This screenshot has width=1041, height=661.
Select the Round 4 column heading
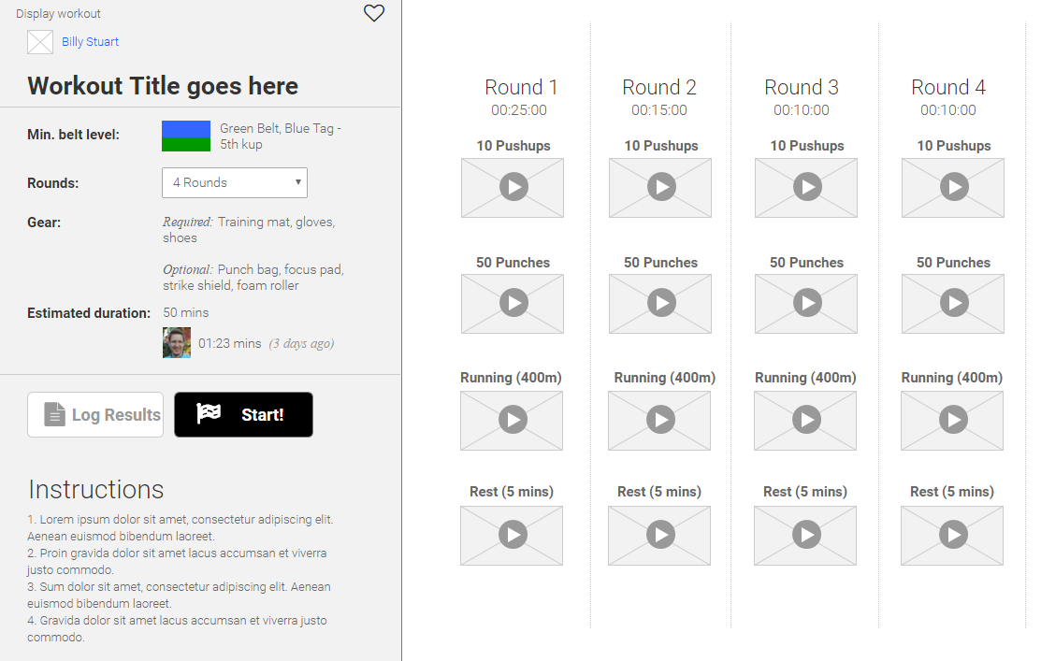click(x=948, y=87)
